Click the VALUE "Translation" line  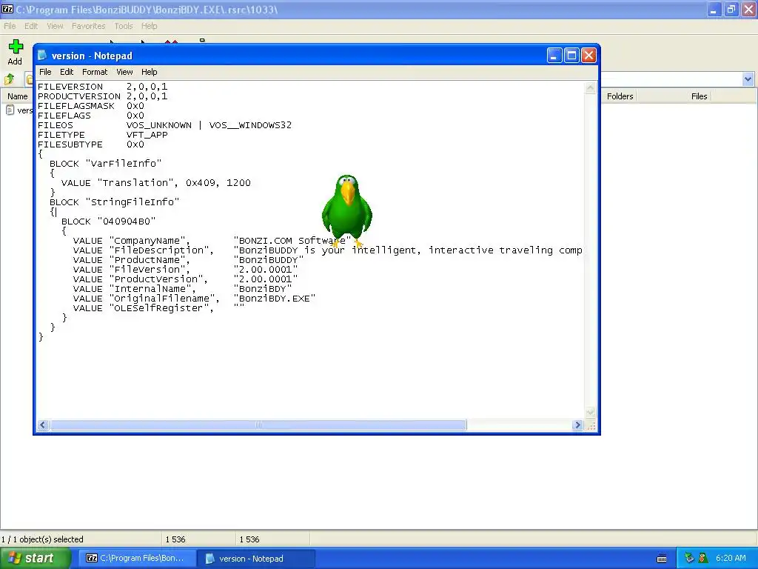pos(155,183)
